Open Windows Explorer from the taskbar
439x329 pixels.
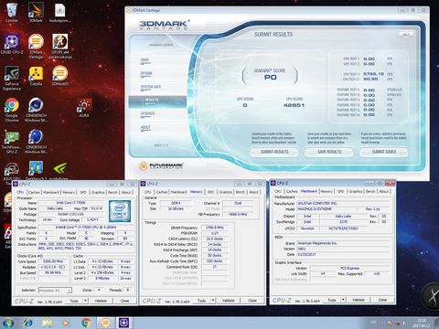point(48,323)
